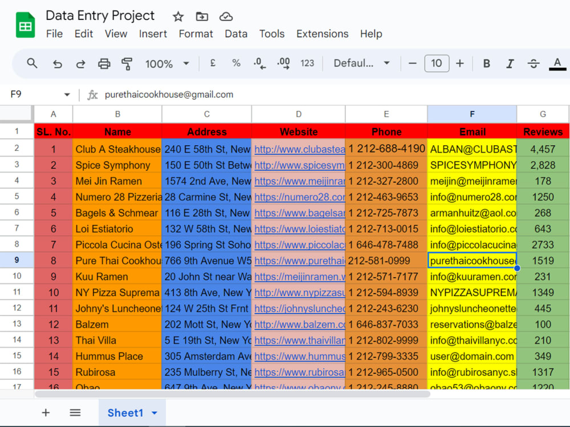Click the move to folder icon
Screen dimensions: 570x427
point(202,17)
